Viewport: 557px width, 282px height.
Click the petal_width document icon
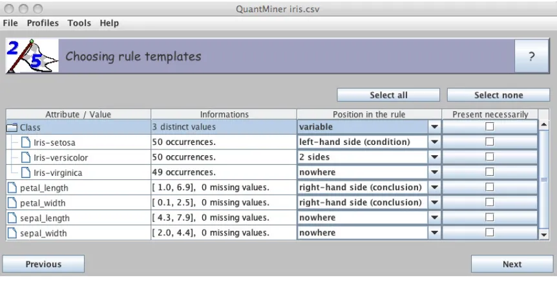[12, 202]
